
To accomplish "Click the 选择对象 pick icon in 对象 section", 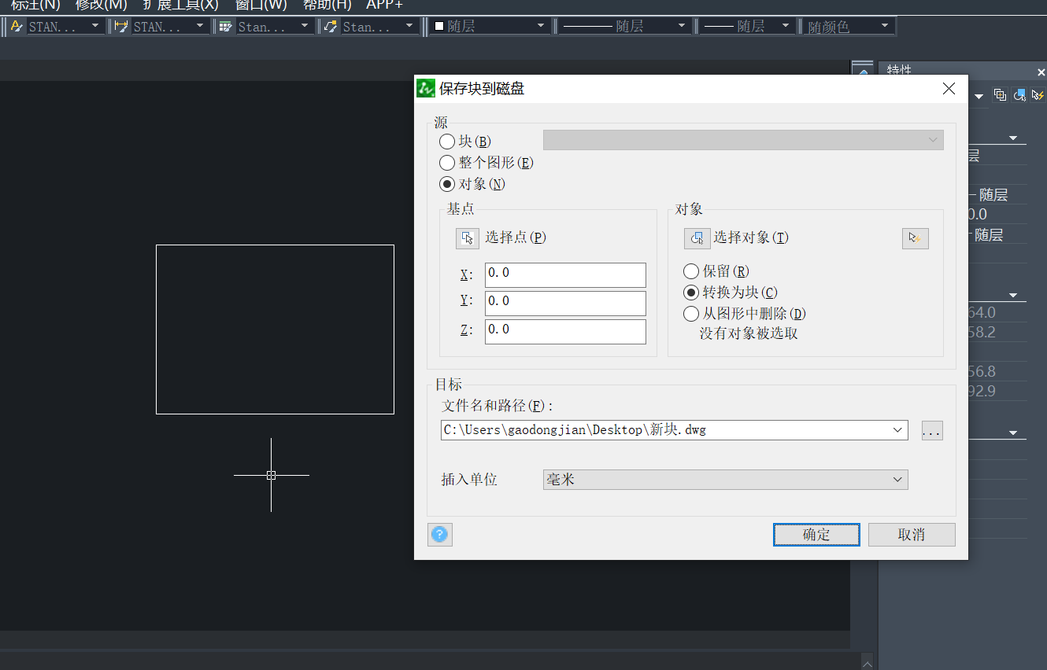I will [697, 238].
